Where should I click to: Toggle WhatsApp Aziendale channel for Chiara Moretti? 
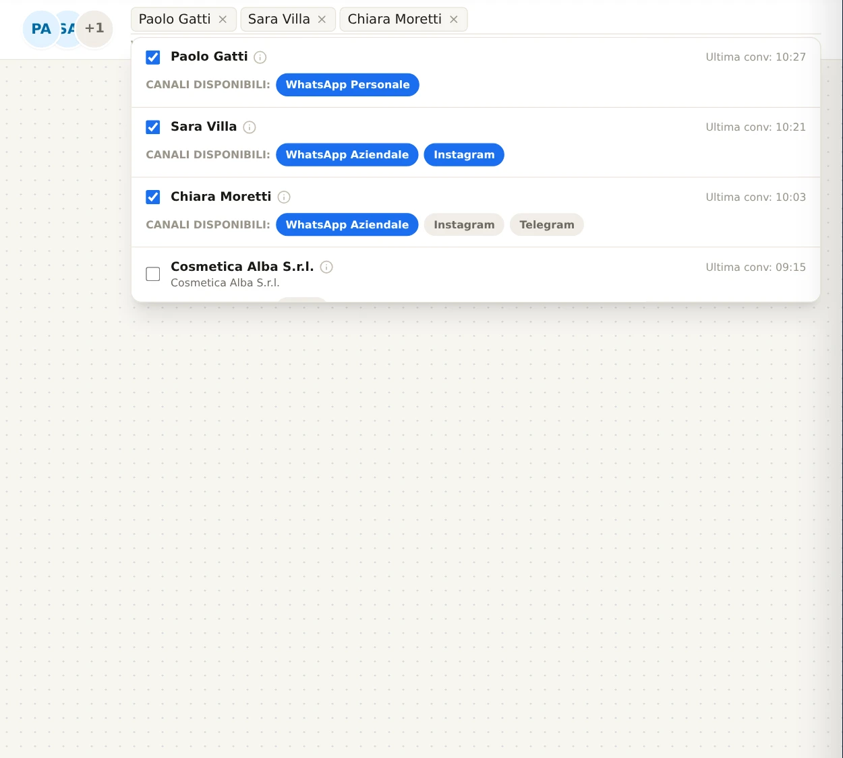347,225
